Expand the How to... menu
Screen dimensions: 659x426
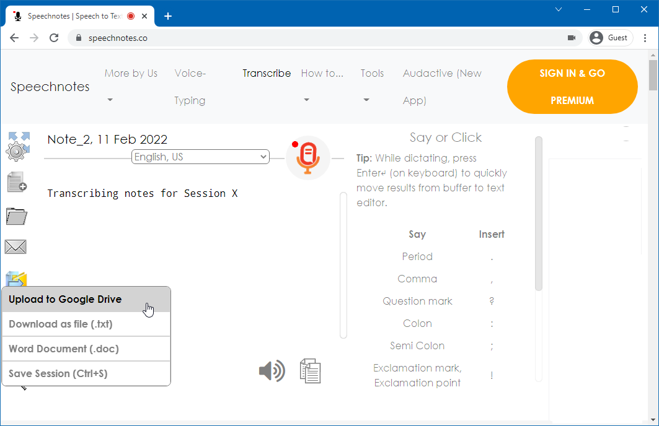click(322, 74)
